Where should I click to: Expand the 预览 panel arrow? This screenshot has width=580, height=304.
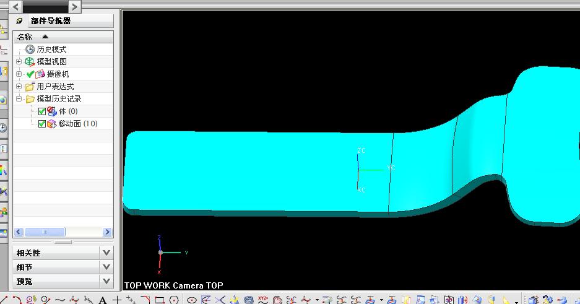click(106, 281)
